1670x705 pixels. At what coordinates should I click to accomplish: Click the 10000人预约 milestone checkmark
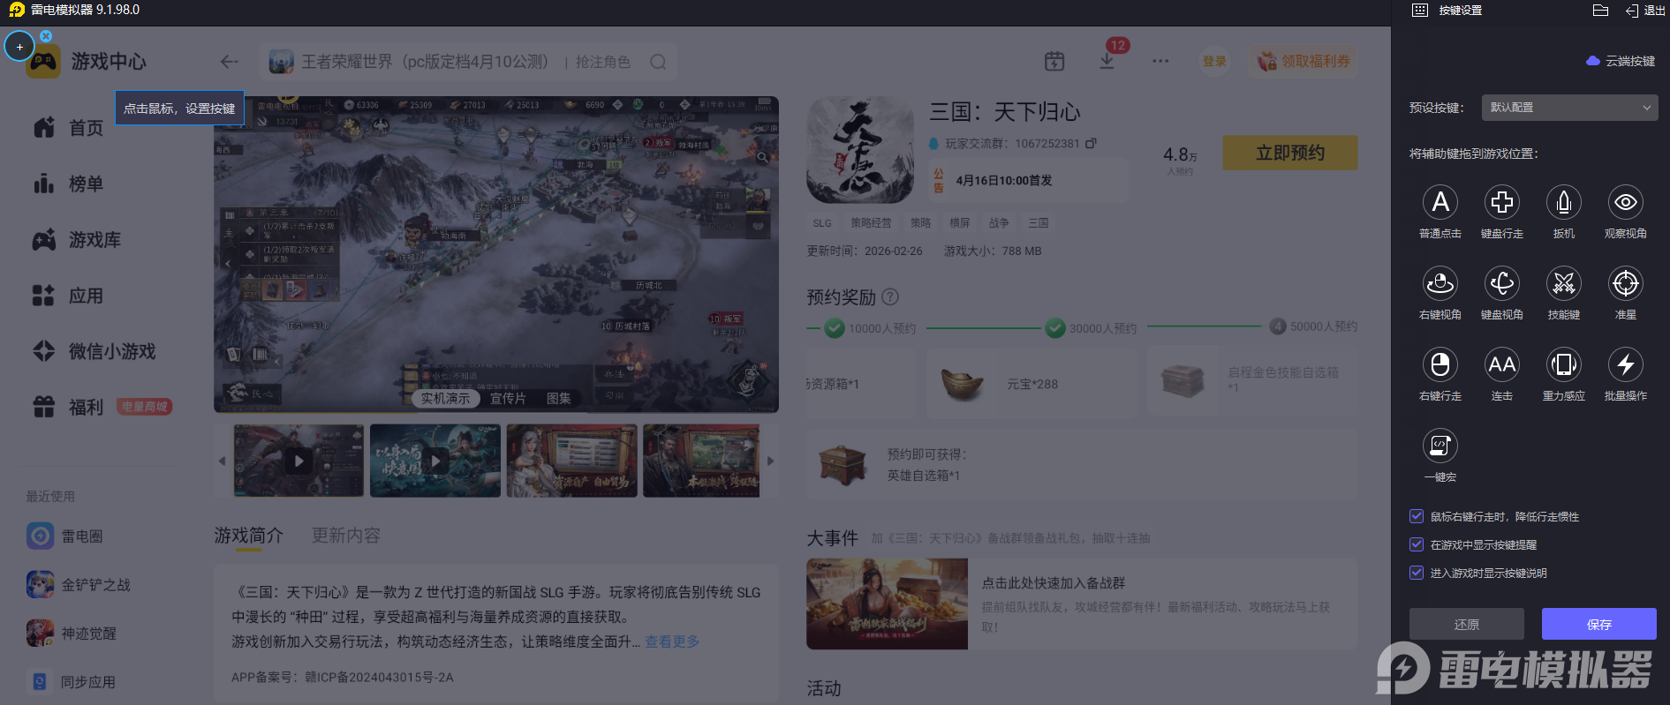(835, 328)
